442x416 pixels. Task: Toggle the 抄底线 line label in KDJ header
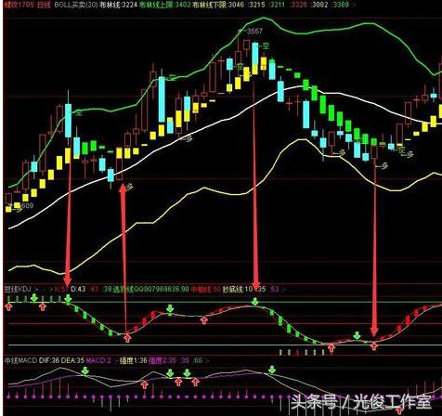tap(233, 290)
